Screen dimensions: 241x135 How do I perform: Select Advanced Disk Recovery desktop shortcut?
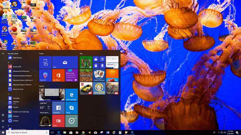(5, 19)
